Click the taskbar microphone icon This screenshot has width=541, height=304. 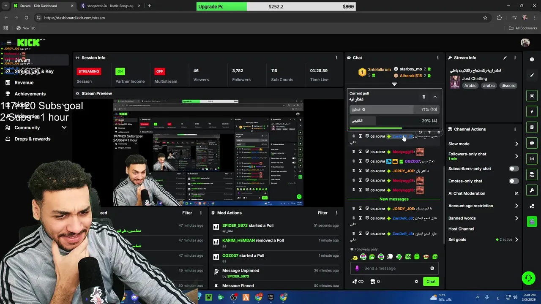tap(487, 297)
